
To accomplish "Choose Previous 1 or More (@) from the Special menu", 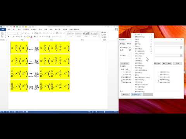I will pos(142,51).
